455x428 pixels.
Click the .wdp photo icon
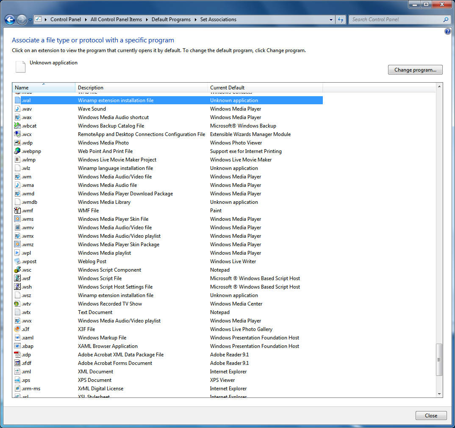click(17, 143)
